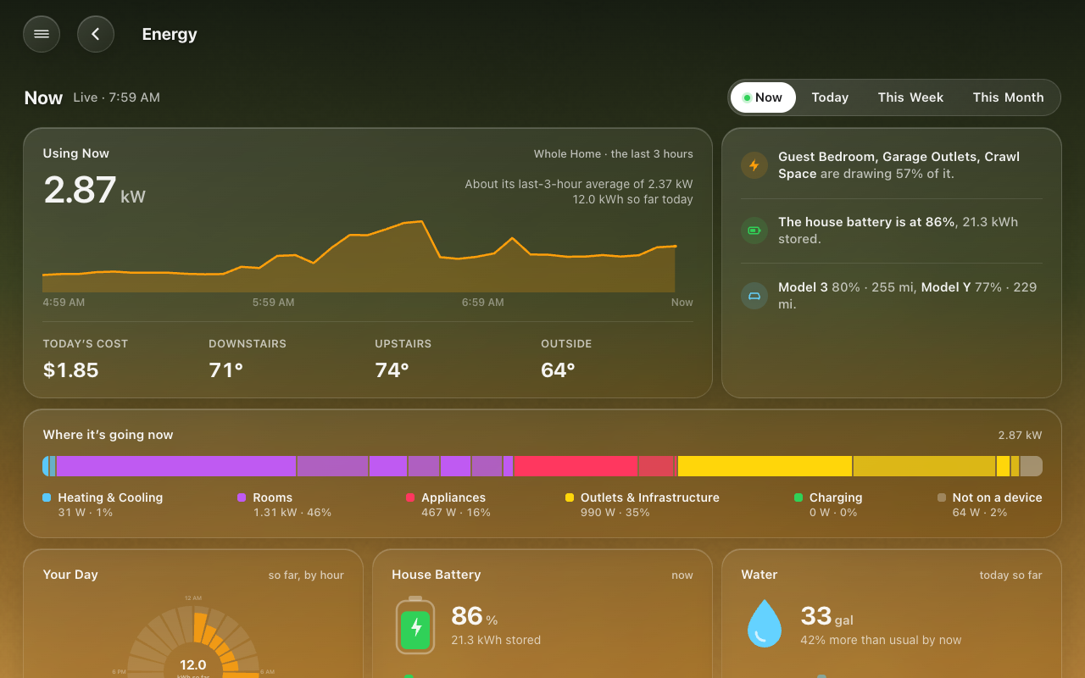Go back with the chevron arrow
The image size is (1085, 678).
tap(96, 34)
